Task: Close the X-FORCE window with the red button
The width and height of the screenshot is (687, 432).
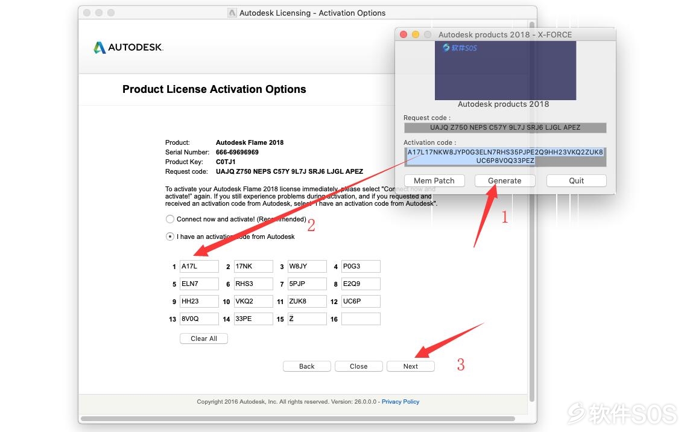Action: pyautogui.click(x=404, y=34)
